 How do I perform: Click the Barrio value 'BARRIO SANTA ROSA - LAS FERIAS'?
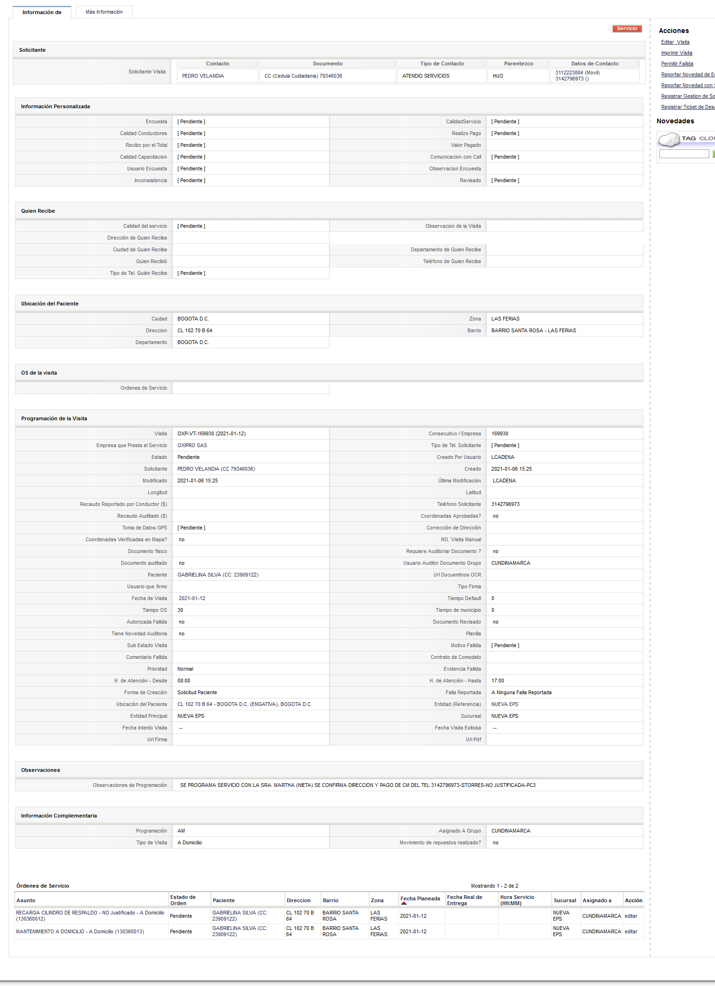coord(533,330)
